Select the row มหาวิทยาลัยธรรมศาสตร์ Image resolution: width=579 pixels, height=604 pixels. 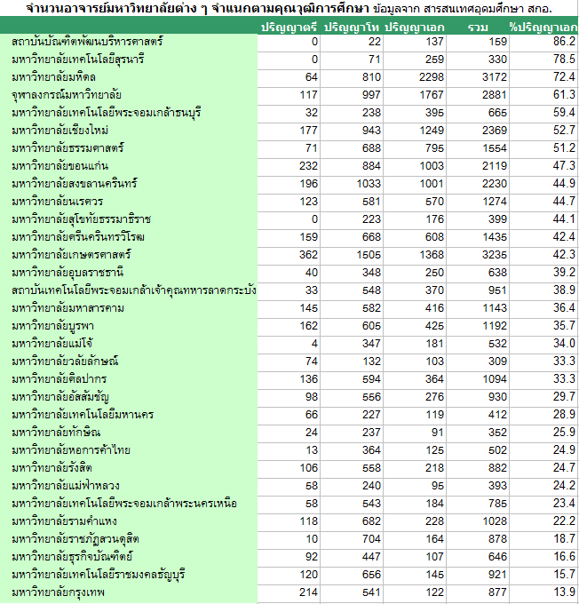289,148
